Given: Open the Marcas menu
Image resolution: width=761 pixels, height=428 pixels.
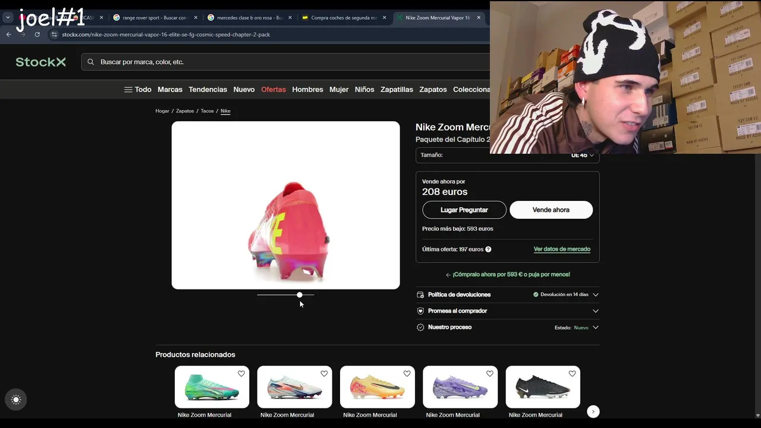Looking at the screenshot, I should [170, 89].
